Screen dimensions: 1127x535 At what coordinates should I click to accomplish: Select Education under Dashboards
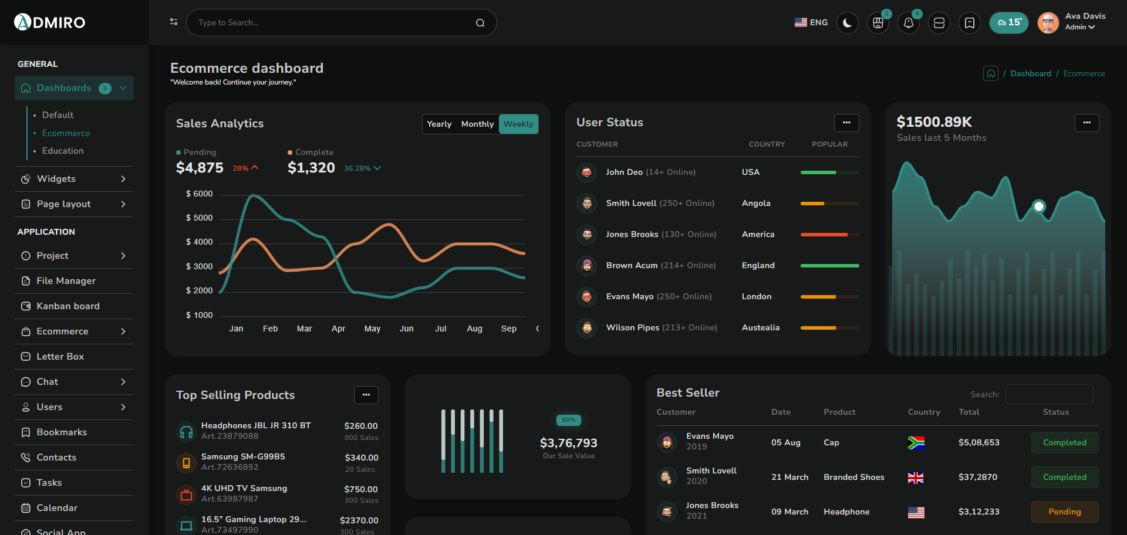[63, 151]
